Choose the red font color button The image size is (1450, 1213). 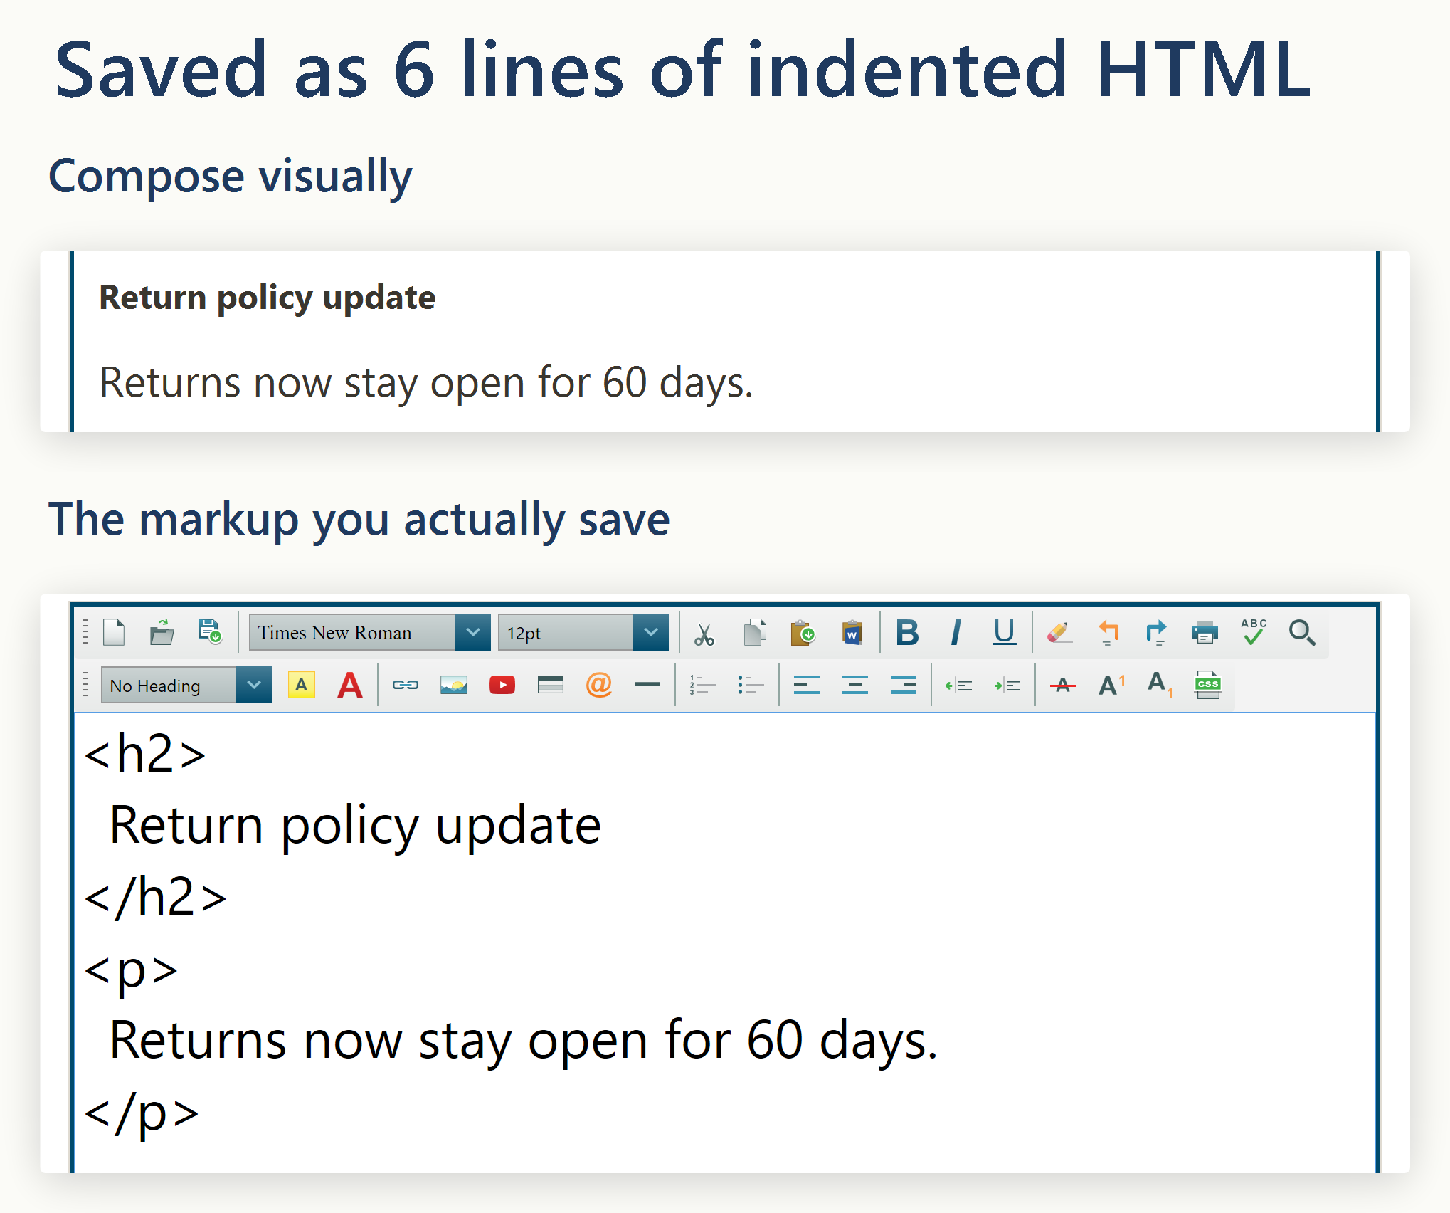pos(350,685)
